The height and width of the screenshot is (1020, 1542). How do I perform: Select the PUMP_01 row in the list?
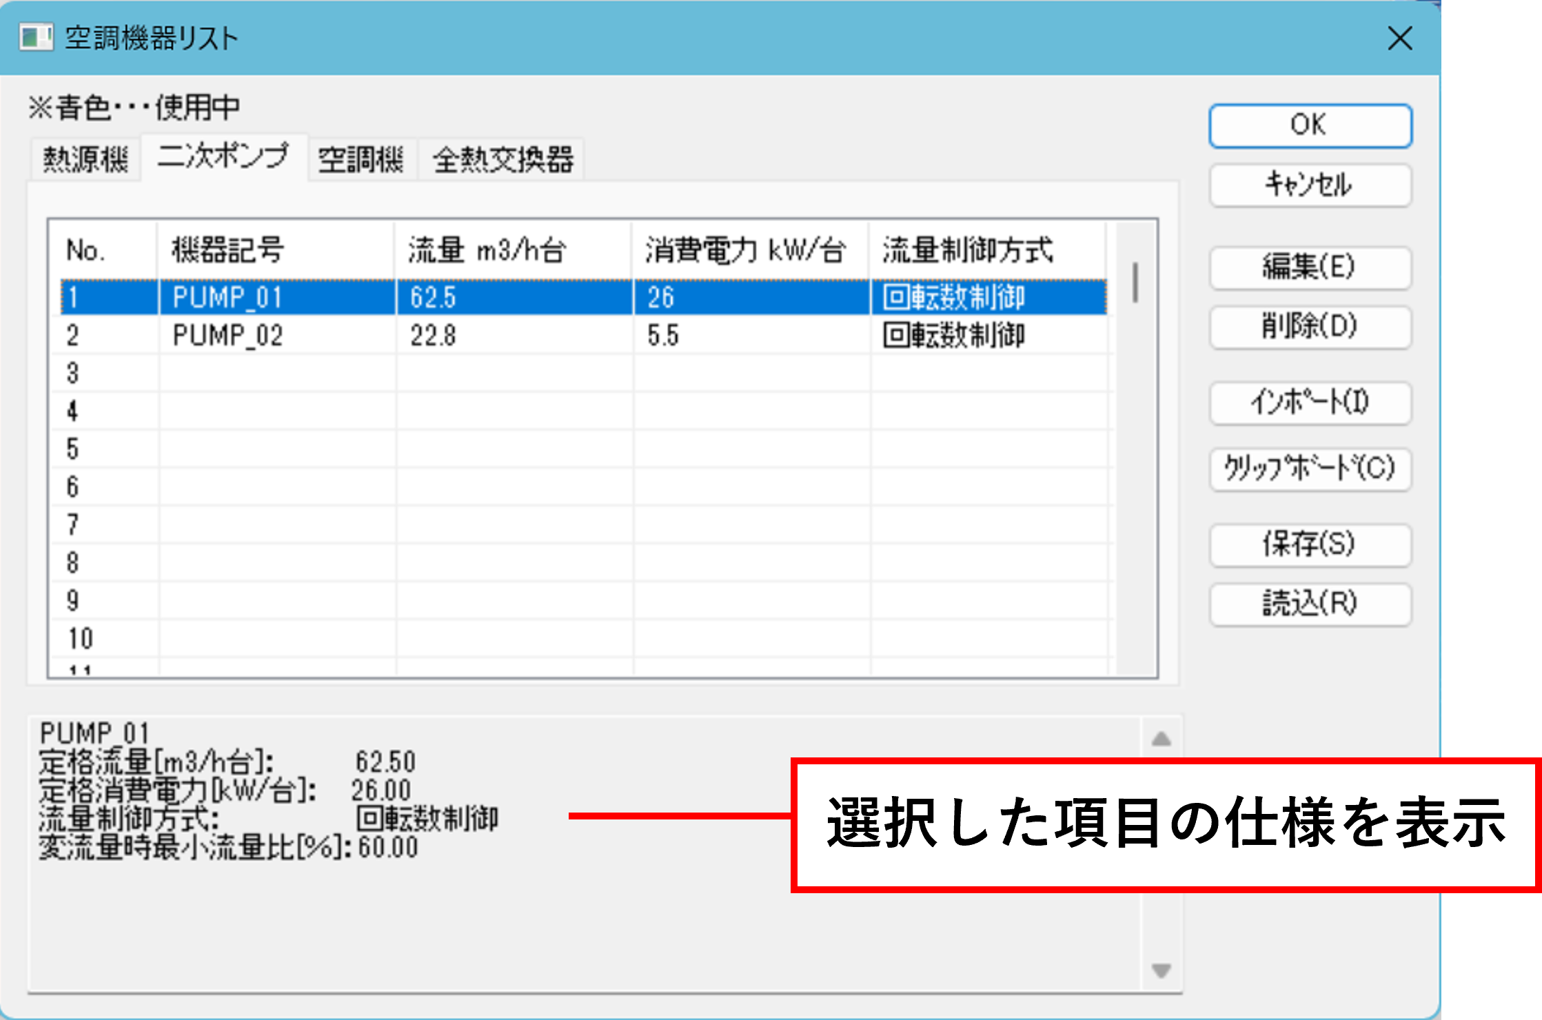(227, 298)
